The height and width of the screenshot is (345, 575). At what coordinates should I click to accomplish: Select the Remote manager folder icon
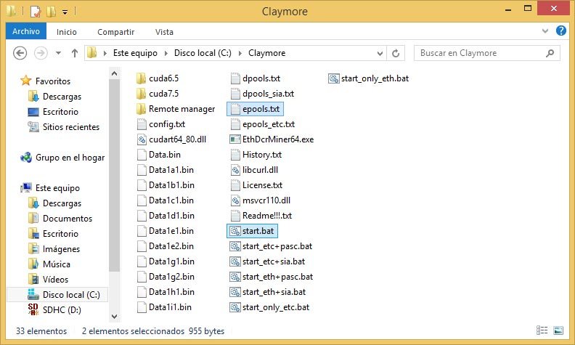coord(141,109)
